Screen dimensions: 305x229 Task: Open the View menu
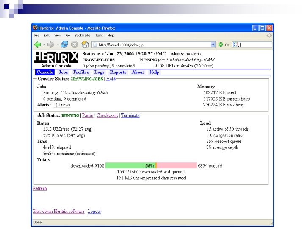pyautogui.click(x=58, y=36)
